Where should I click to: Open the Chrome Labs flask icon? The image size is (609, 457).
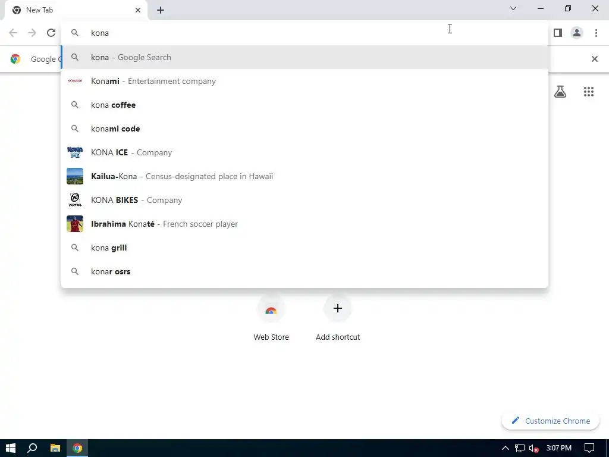560,92
